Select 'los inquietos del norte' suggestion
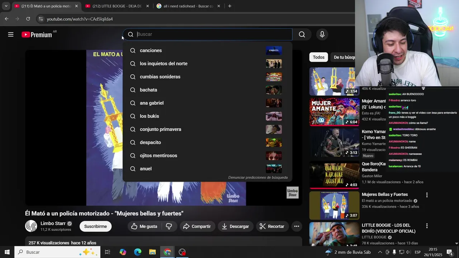 pyautogui.click(x=207, y=64)
